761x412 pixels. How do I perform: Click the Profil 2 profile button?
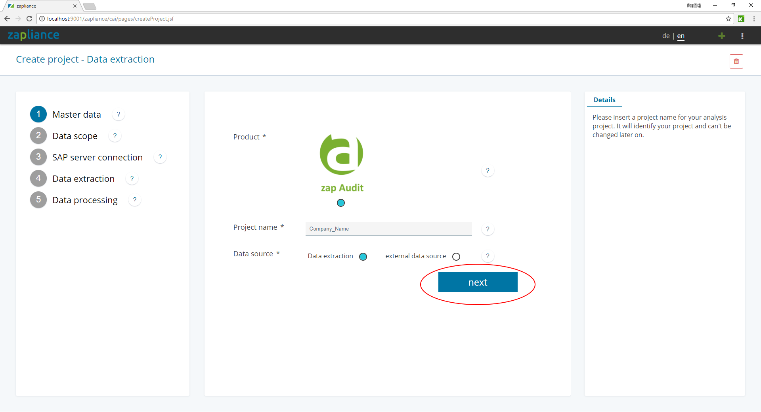[x=694, y=6]
